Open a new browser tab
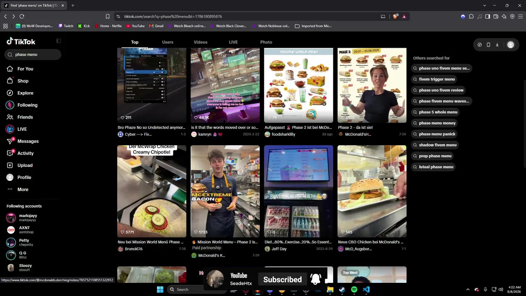This screenshot has height=296, width=526. pos(73,5)
